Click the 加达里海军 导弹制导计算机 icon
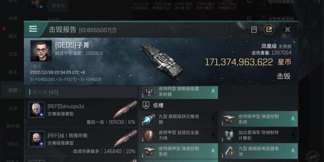The height and width of the screenshot is (162, 324). [228, 135]
